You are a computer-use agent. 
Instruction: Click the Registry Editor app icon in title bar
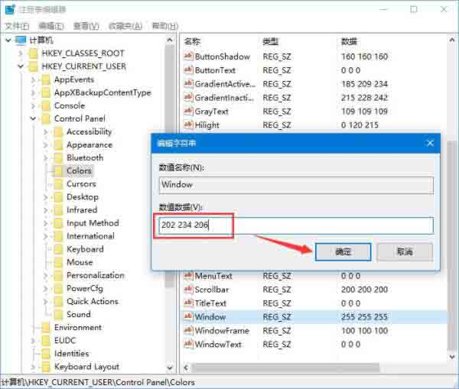pos(10,9)
